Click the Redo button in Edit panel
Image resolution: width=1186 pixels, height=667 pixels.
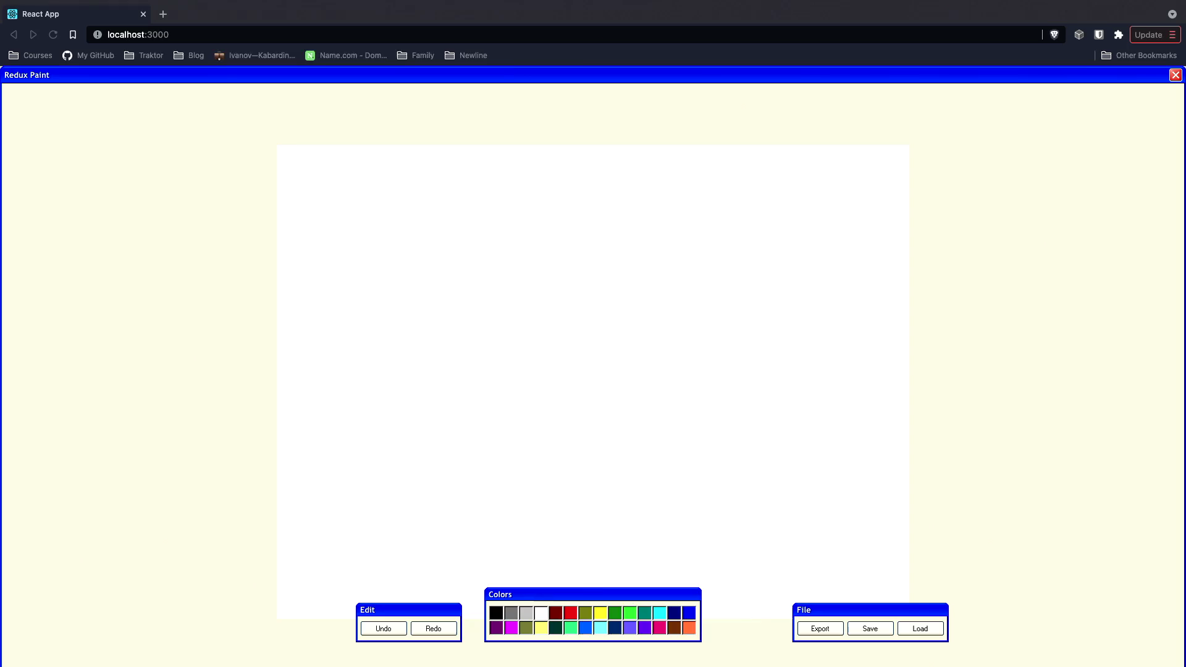pyautogui.click(x=434, y=628)
